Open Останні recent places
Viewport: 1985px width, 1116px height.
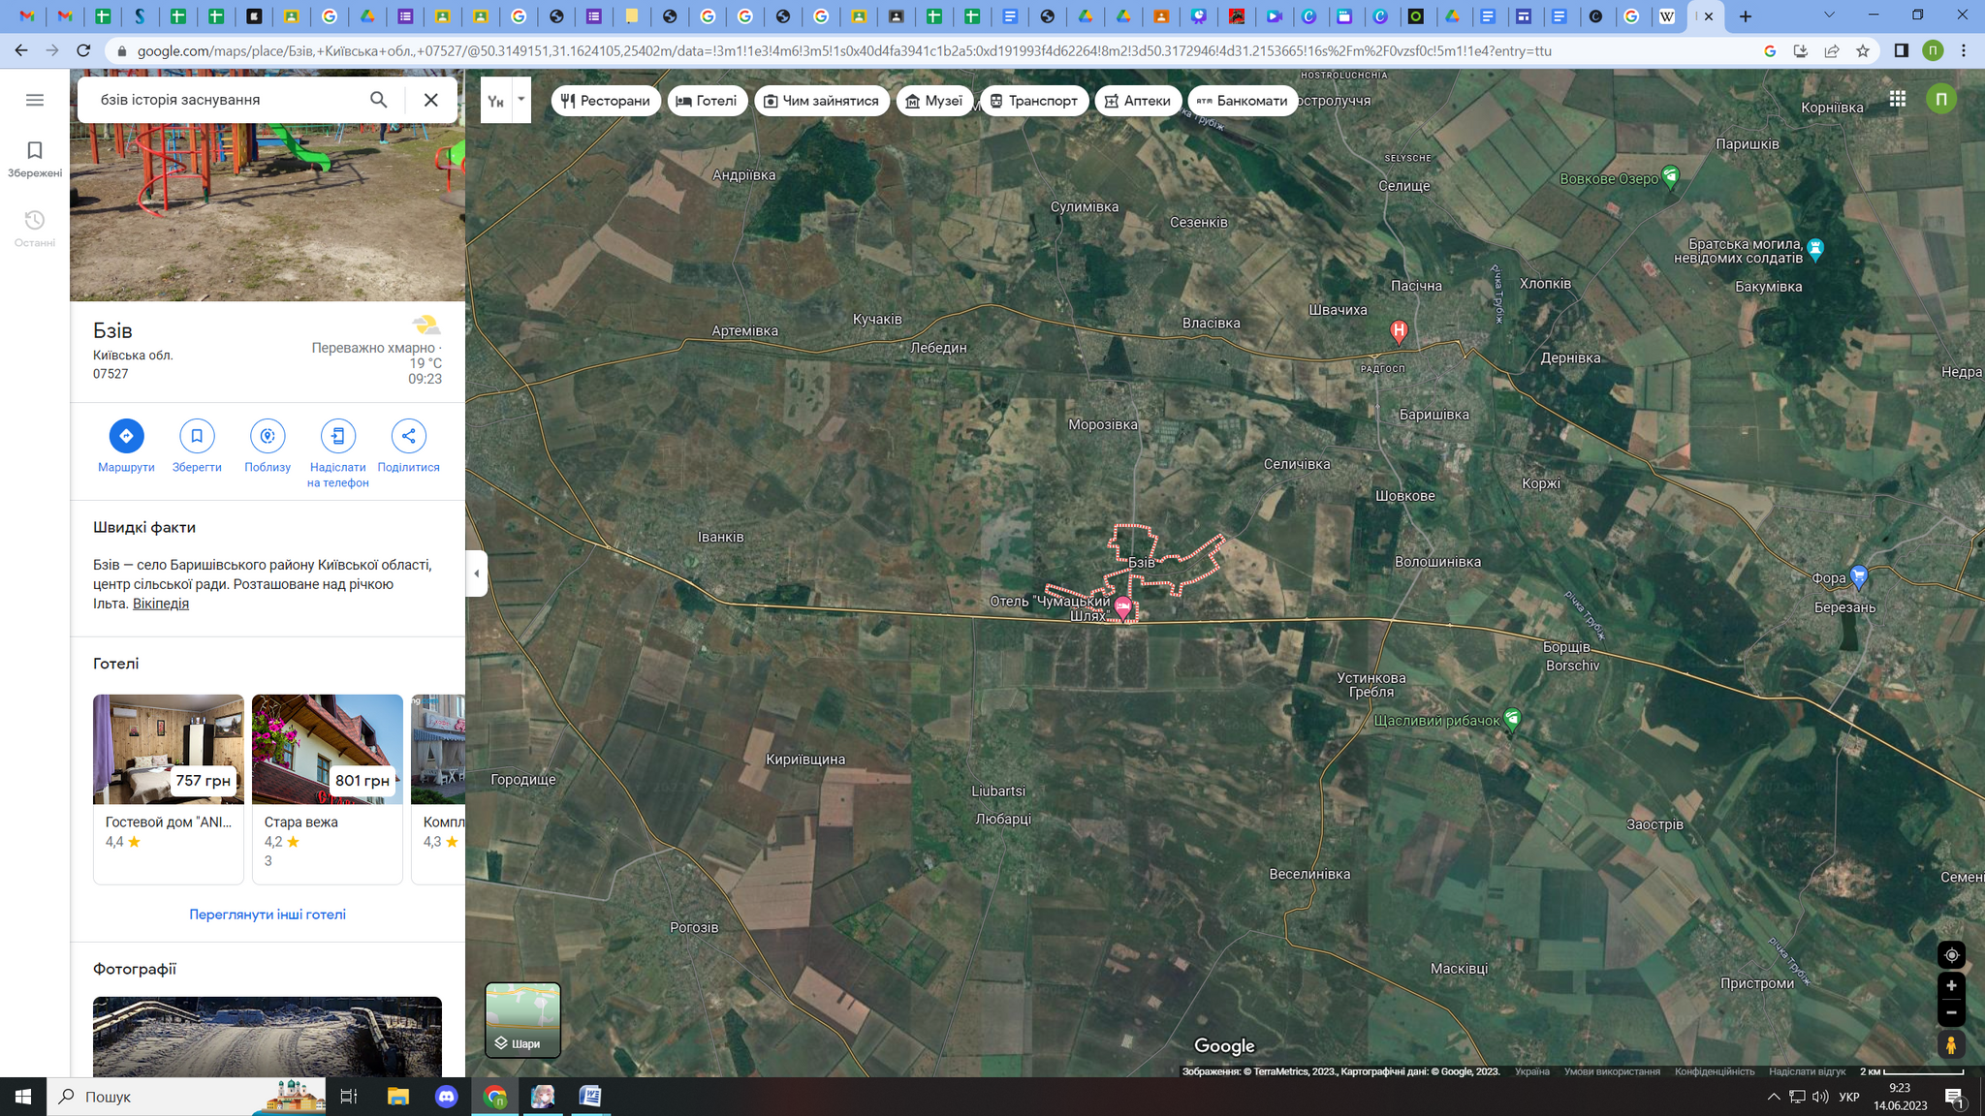coord(35,229)
